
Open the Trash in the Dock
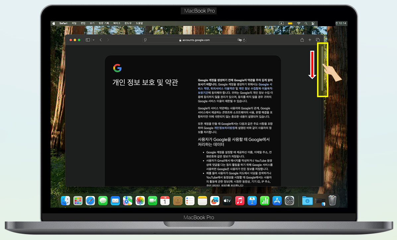pyautogui.click(x=332, y=200)
